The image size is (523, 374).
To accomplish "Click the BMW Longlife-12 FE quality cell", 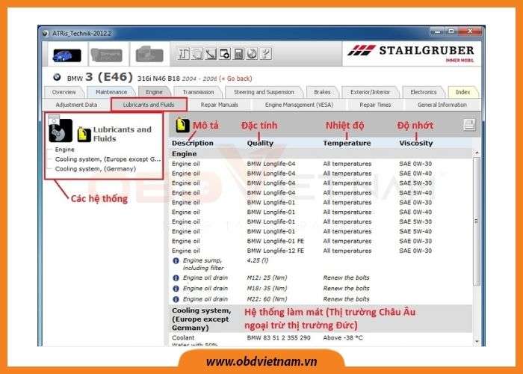I will (x=276, y=251).
